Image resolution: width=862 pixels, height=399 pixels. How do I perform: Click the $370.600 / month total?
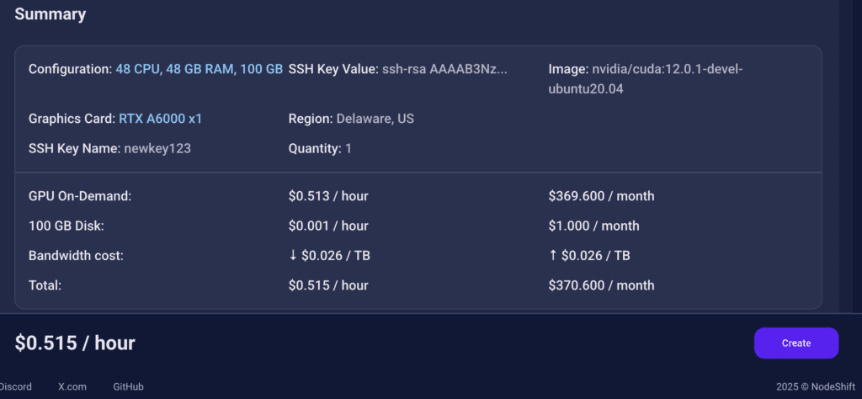pos(601,285)
